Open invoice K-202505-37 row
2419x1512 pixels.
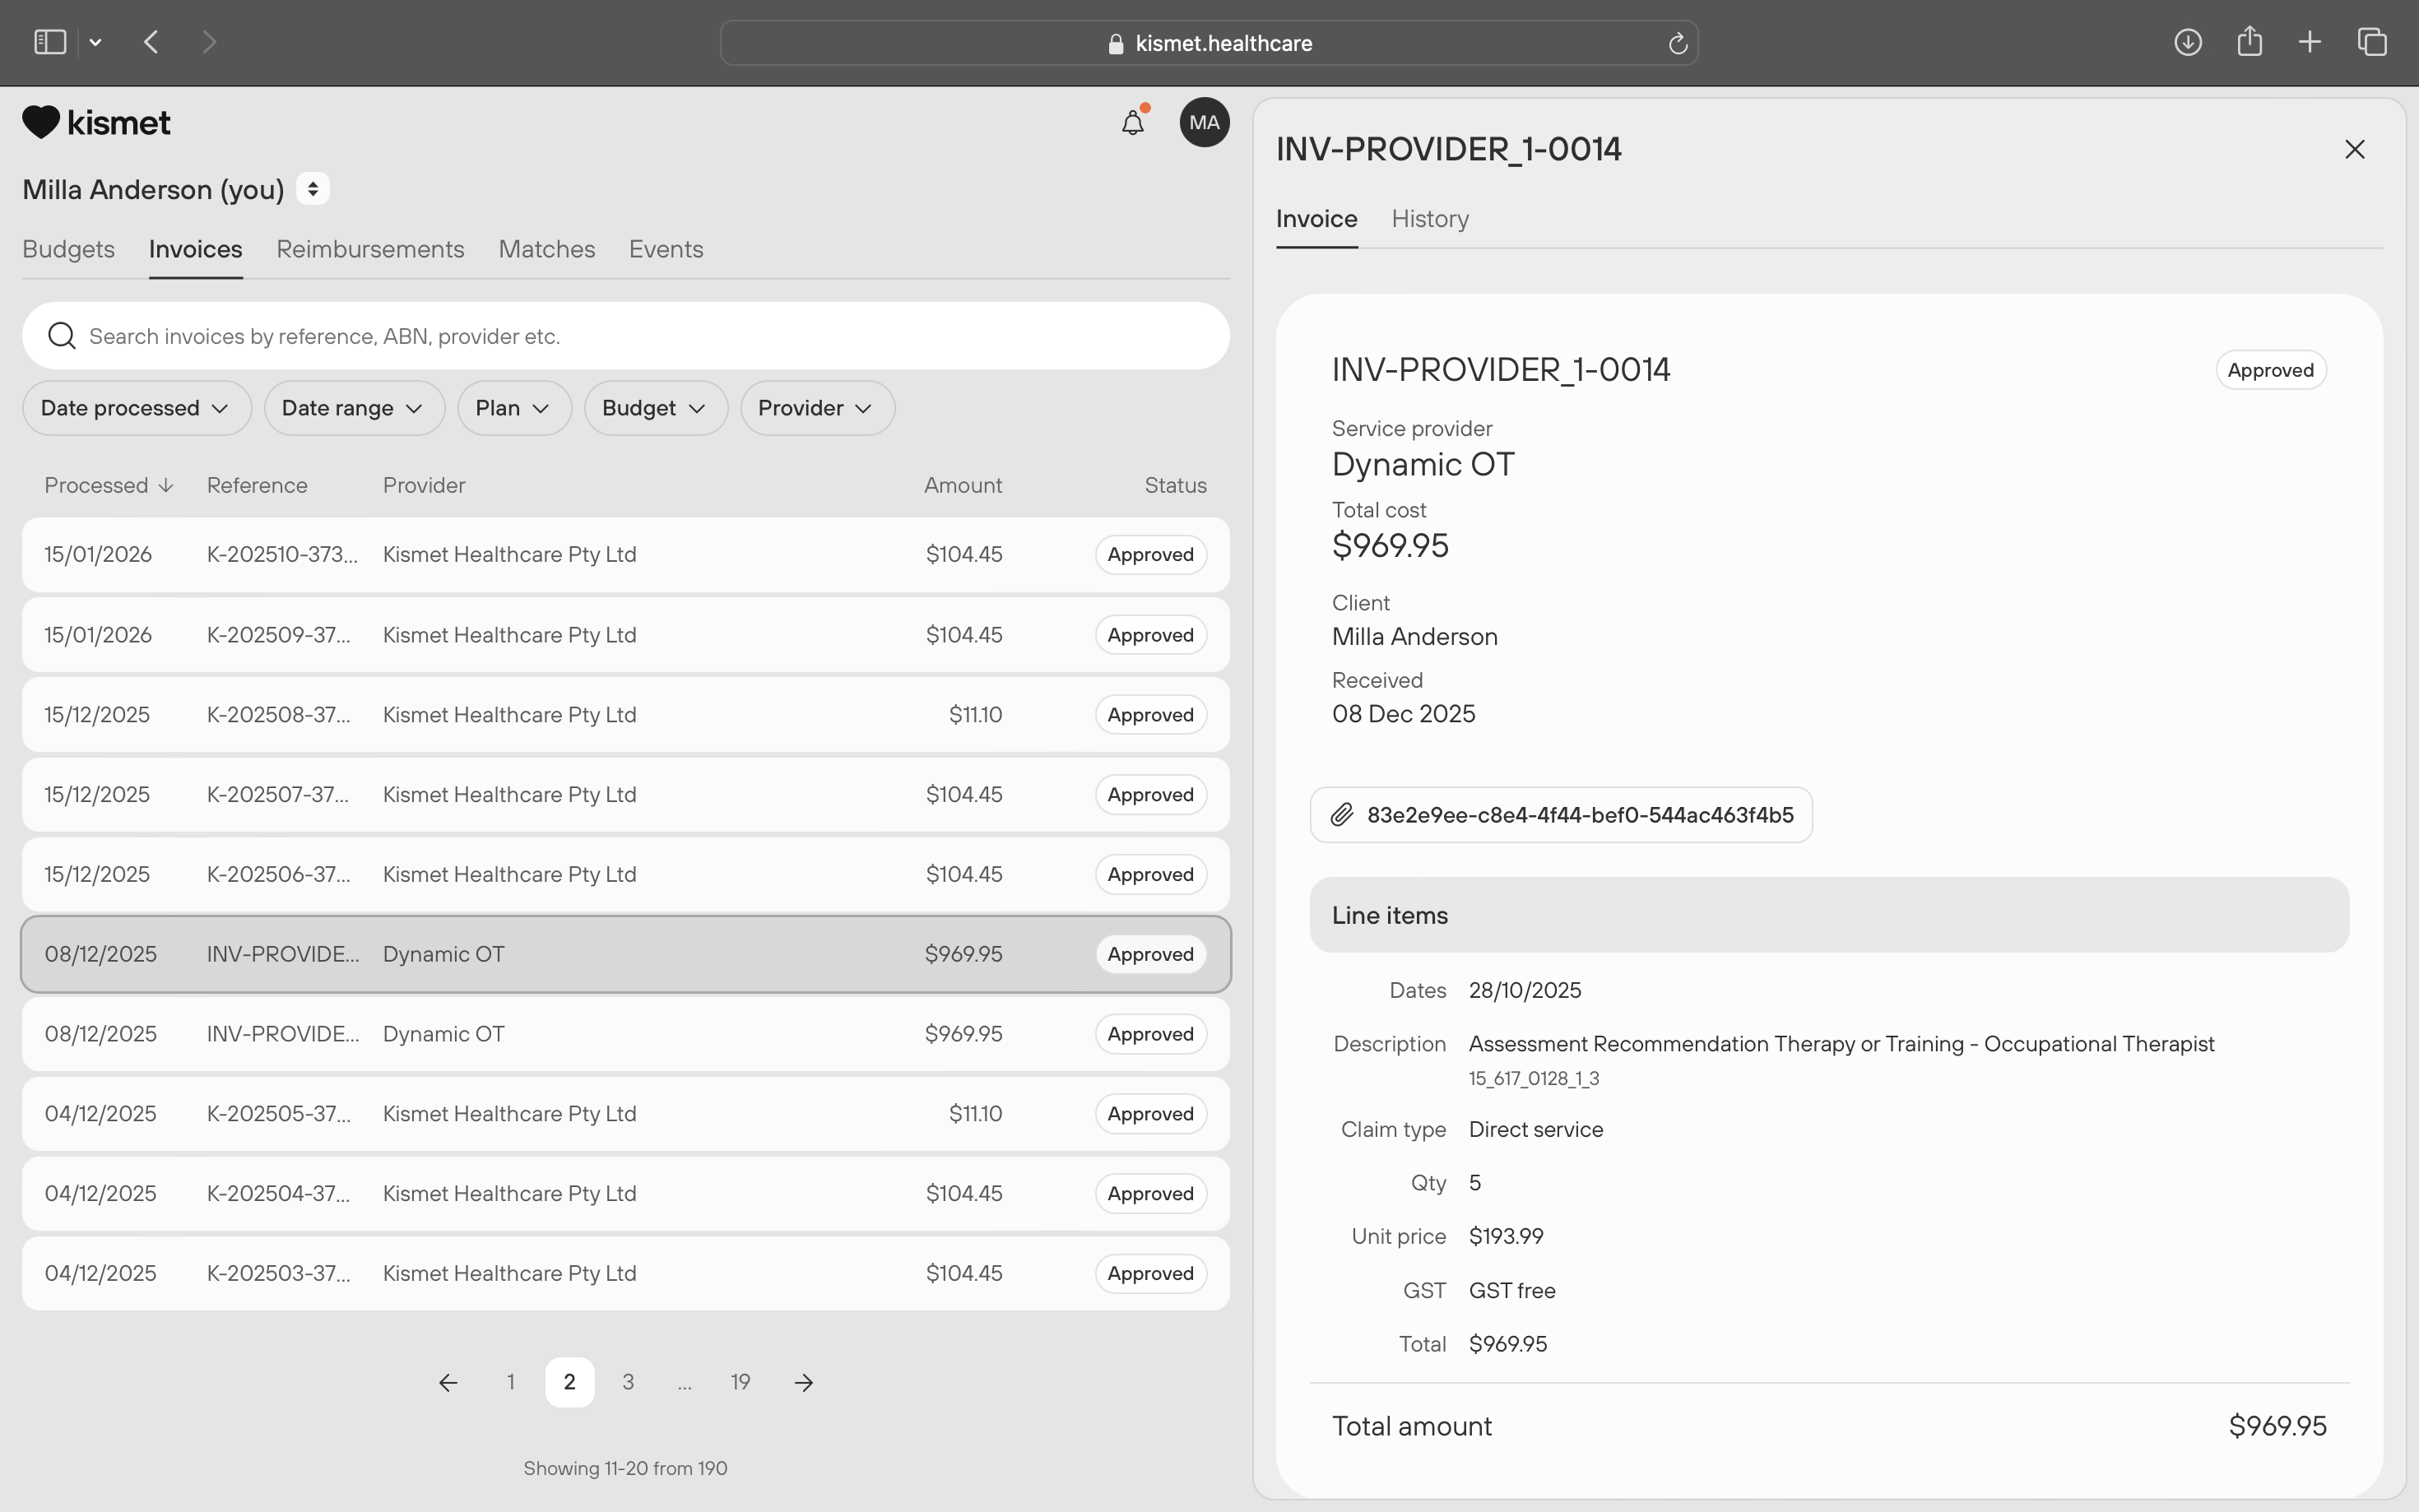click(x=625, y=1114)
